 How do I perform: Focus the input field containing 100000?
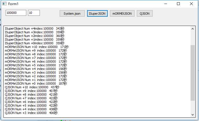click(x=16, y=13)
